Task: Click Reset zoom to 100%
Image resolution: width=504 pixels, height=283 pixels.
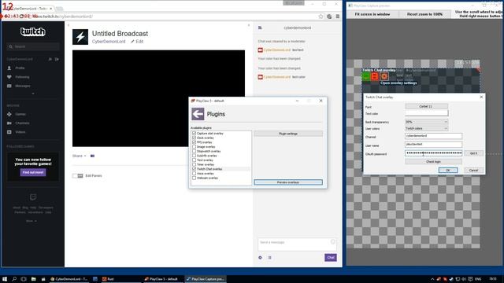Action: pos(424,14)
